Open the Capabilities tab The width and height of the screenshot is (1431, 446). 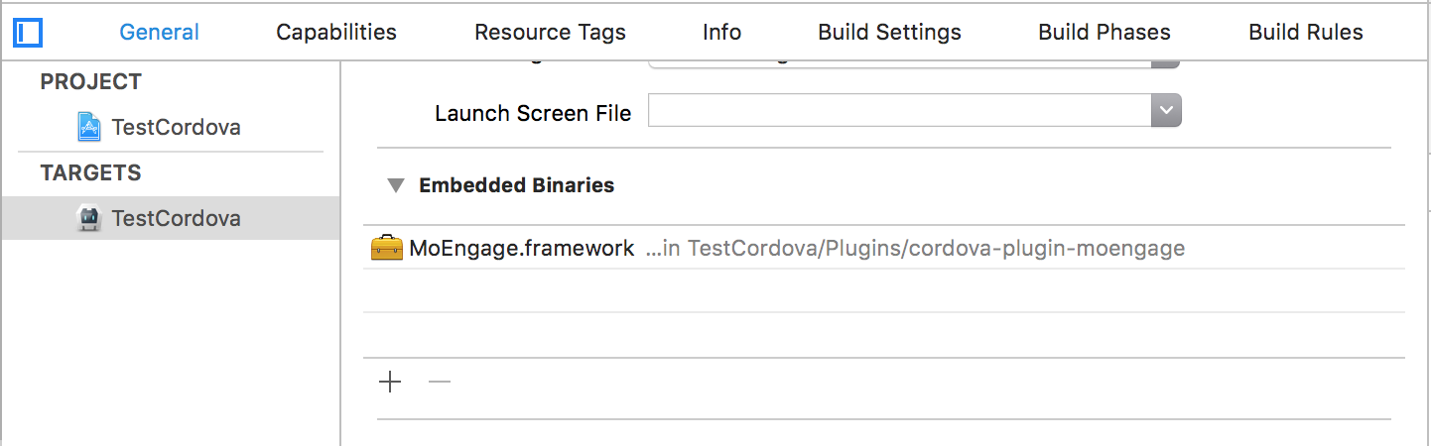[336, 32]
